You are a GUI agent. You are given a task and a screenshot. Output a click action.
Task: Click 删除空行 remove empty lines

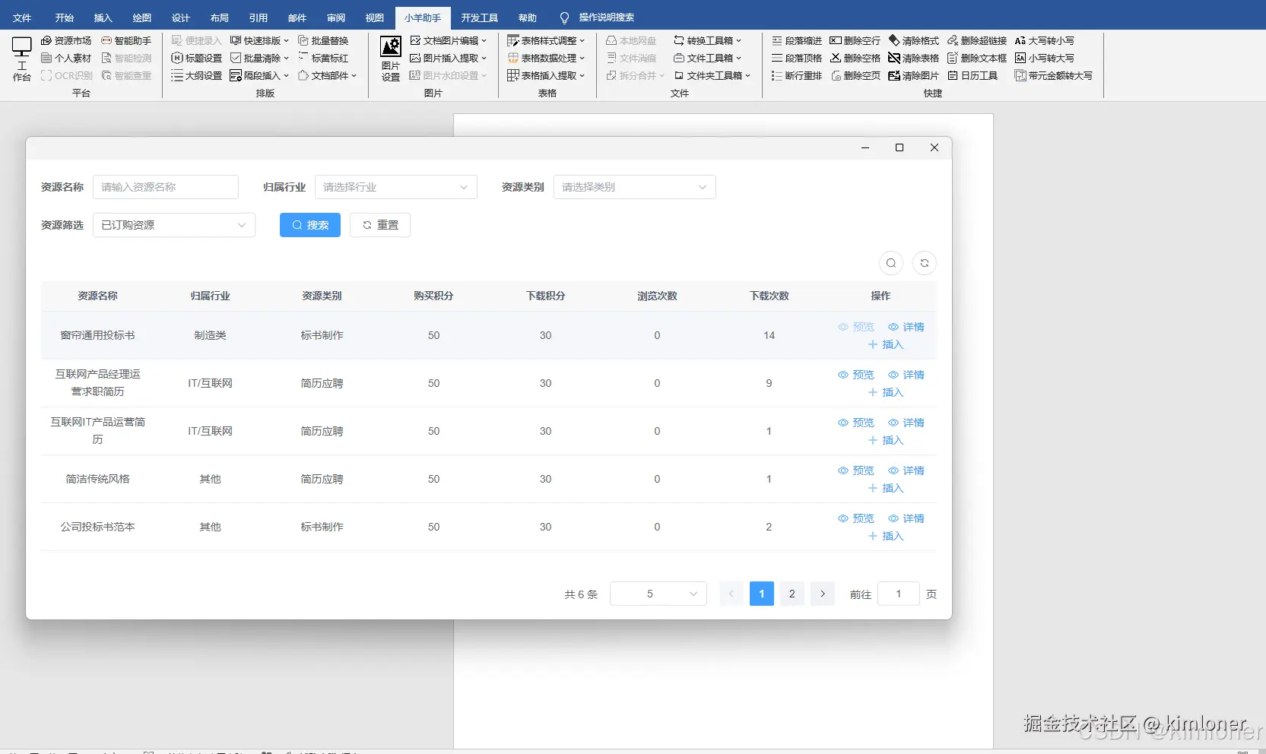click(855, 40)
